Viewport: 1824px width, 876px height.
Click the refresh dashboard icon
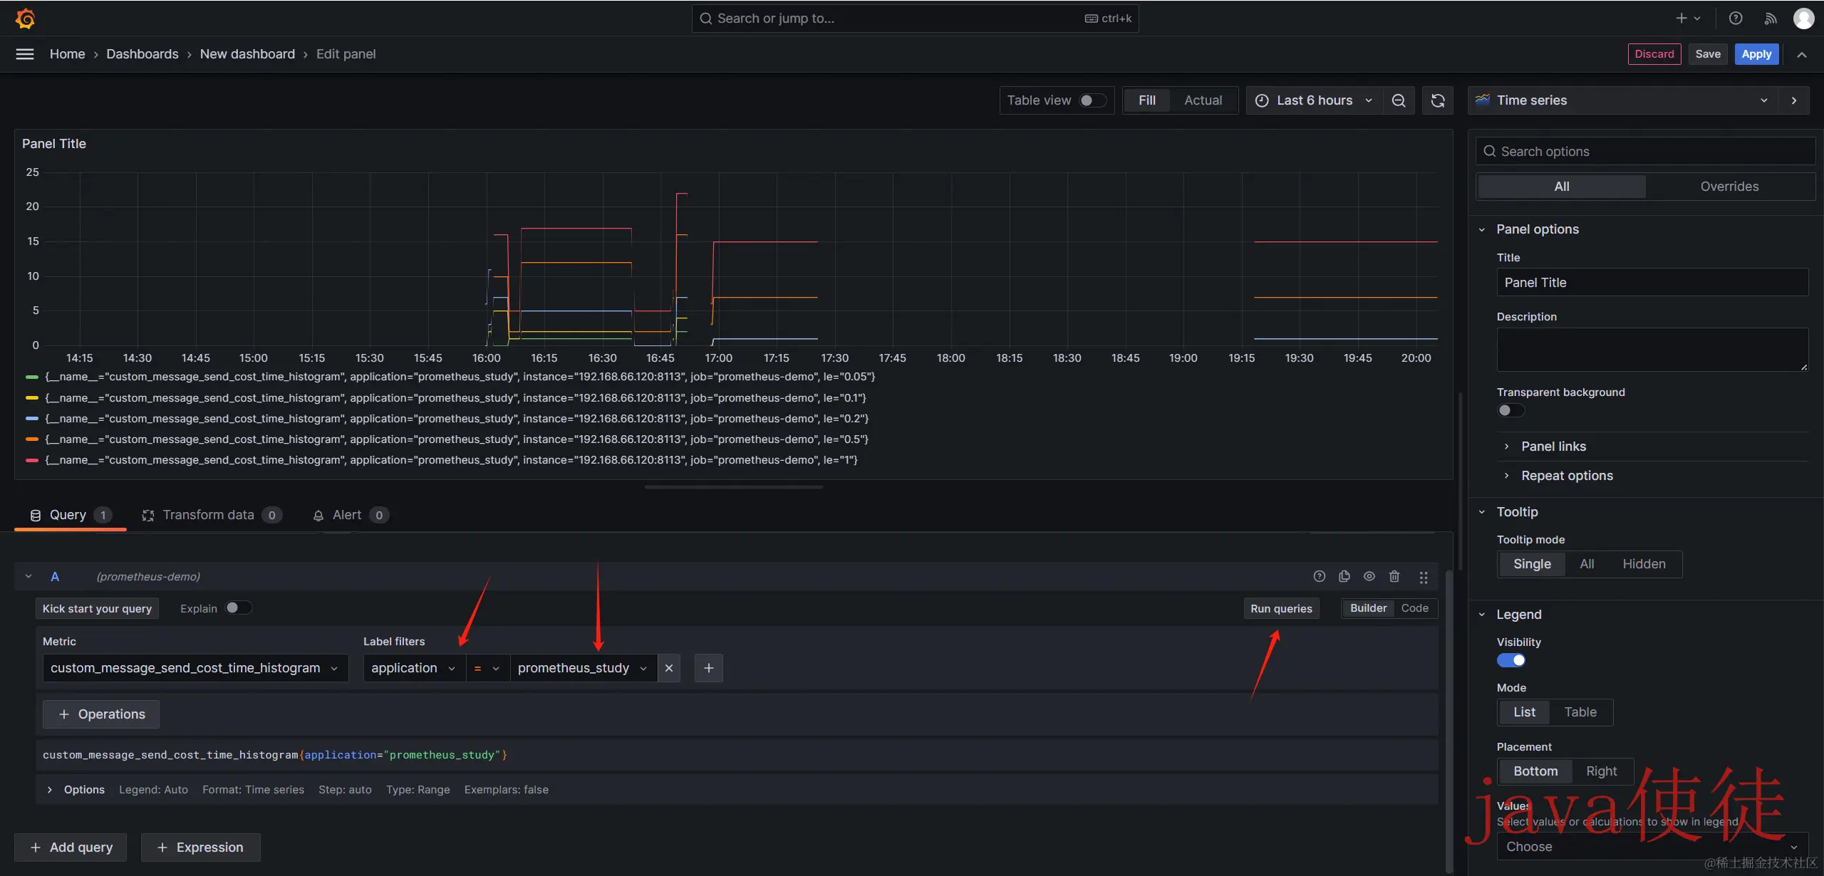pyautogui.click(x=1438, y=100)
